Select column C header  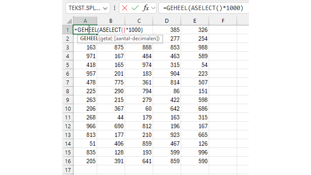coord(139,21)
